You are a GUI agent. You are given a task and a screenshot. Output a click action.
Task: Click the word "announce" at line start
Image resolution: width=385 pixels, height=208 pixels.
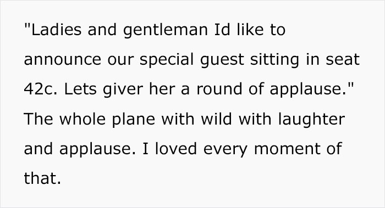pos(62,60)
